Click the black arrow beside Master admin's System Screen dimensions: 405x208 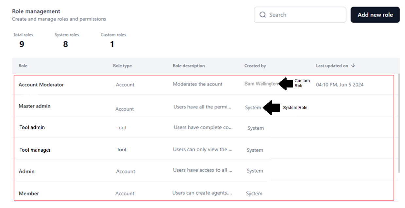pyautogui.click(x=271, y=108)
